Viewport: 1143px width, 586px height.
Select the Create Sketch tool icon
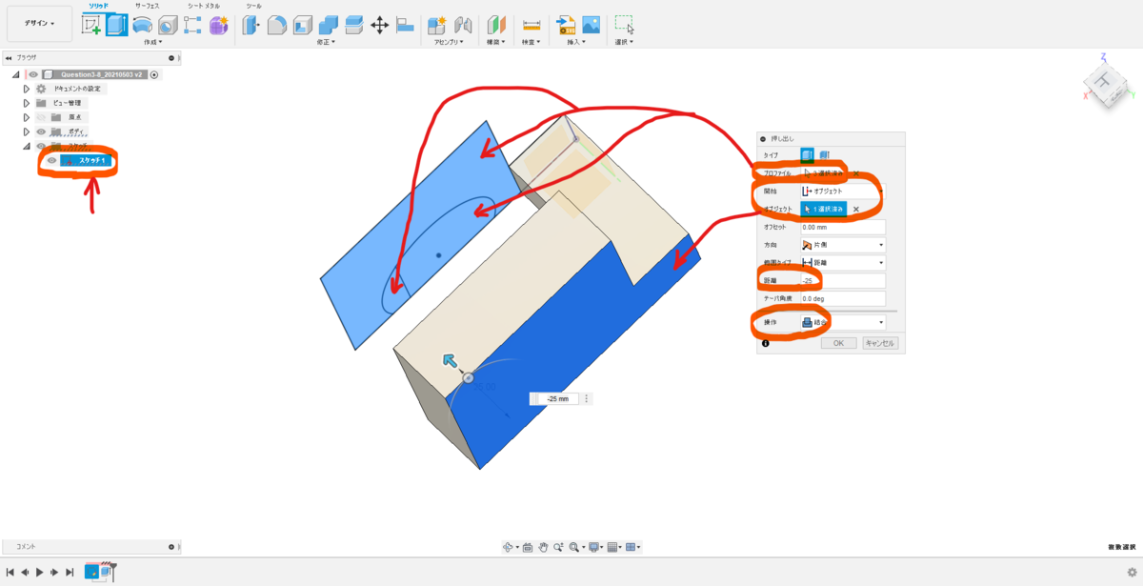pos(91,26)
